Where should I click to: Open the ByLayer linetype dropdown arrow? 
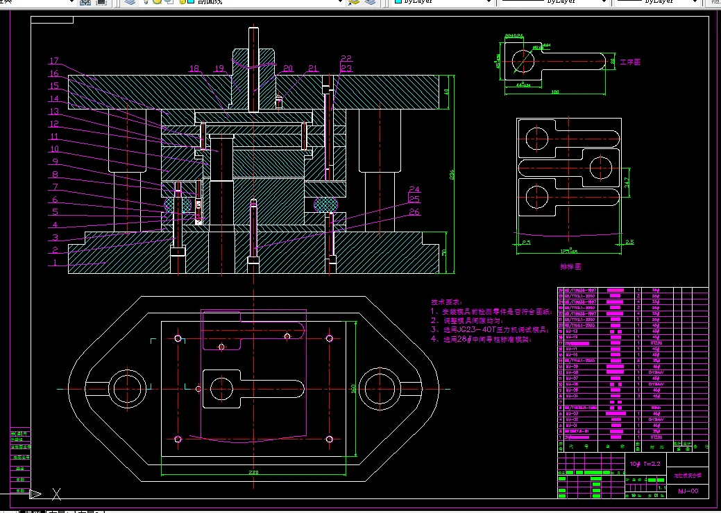(x=604, y=2)
